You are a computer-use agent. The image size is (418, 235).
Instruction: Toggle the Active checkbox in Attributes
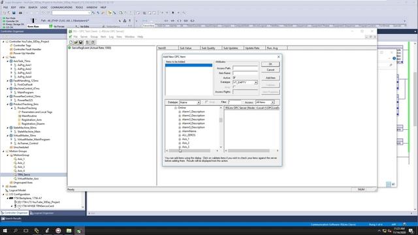click(234, 78)
